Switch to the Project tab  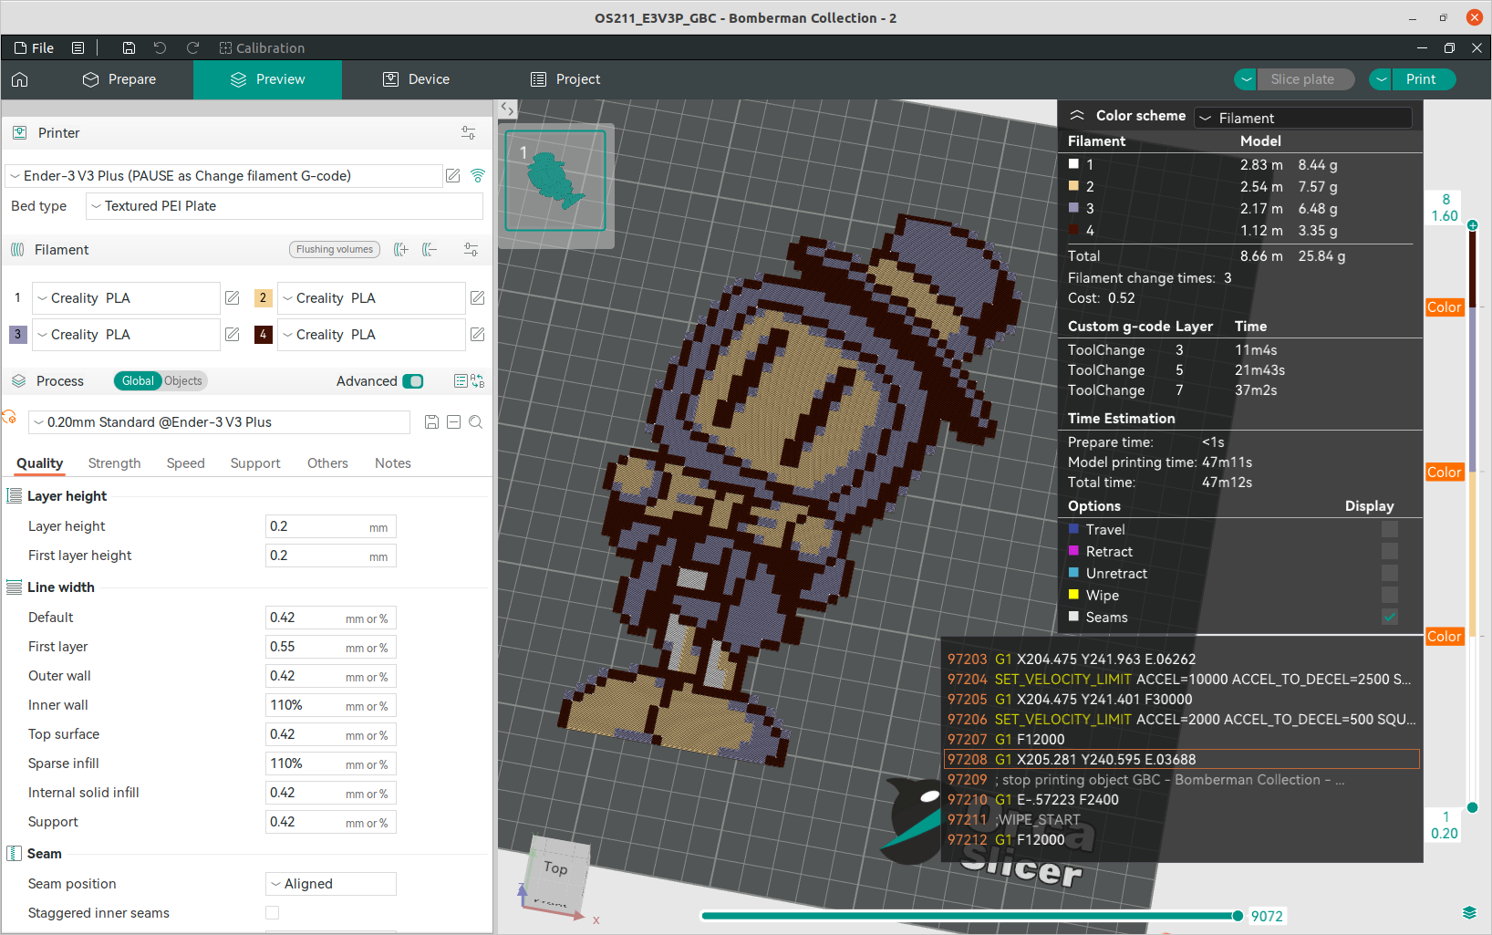point(565,79)
